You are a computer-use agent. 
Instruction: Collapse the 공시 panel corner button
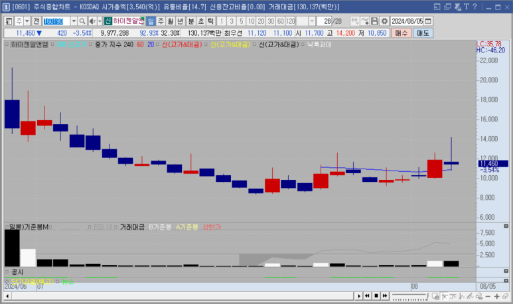[506, 271]
